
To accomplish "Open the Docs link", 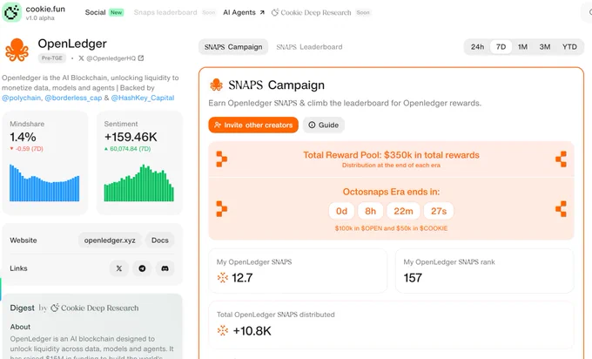I will point(160,240).
